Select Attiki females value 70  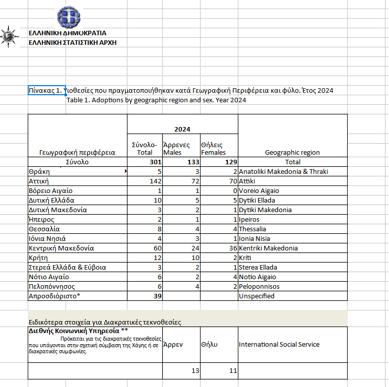point(219,181)
